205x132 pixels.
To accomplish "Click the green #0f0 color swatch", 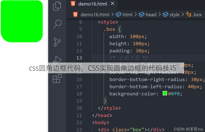I will click(x=165, y=93).
